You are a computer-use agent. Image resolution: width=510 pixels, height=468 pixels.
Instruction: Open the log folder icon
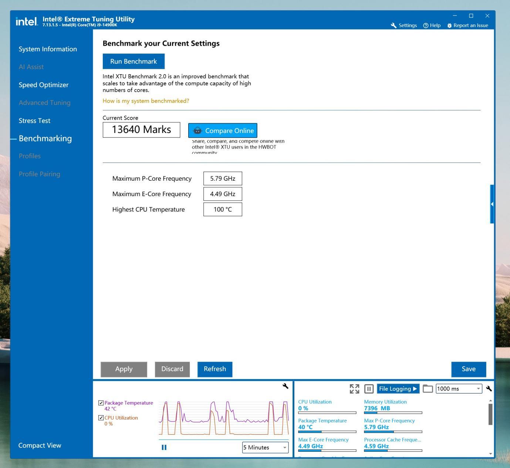tap(428, 389)
